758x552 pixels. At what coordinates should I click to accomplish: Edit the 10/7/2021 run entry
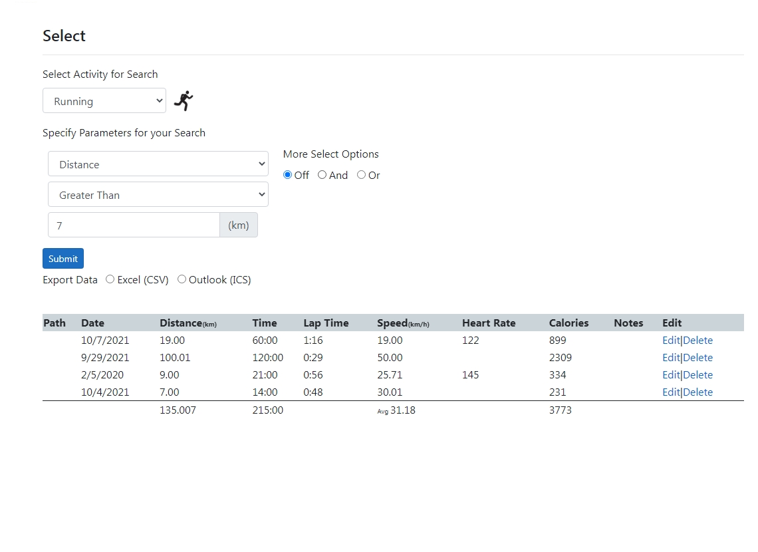coord(671,341)
